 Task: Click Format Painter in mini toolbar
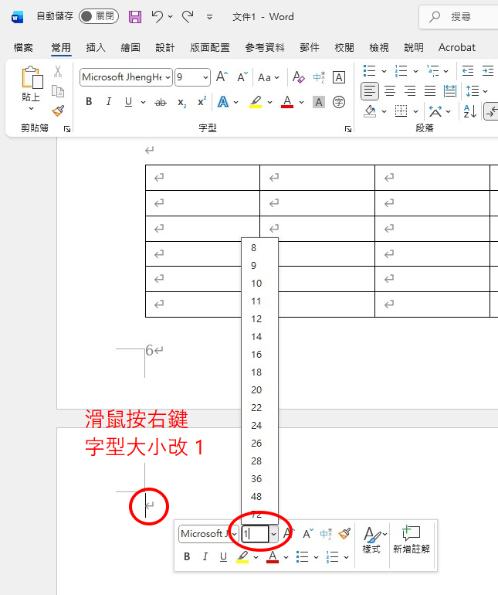344,533
